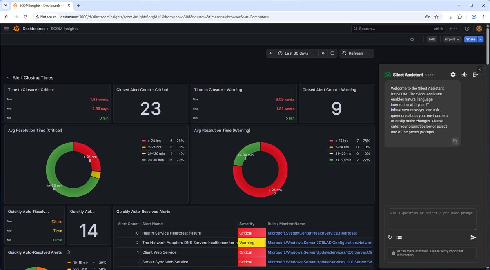Screen dimensions: 490x270
Task: Copy the welcome message text
Action: tap(455, 142)
